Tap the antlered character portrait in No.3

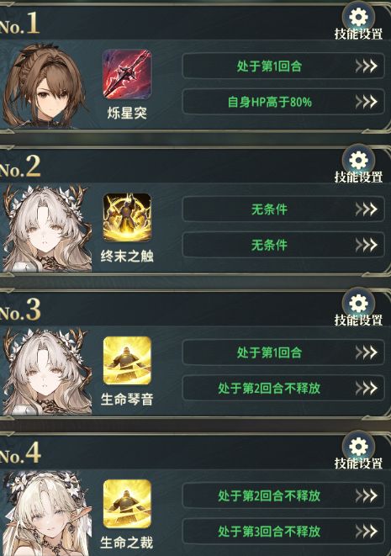[x=46, y=372]
